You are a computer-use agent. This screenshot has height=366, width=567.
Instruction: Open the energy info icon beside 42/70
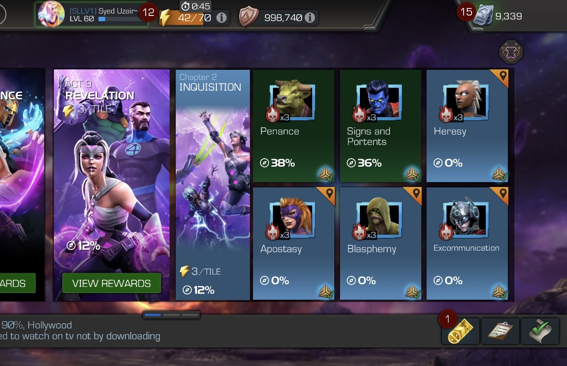coord(222,18)
